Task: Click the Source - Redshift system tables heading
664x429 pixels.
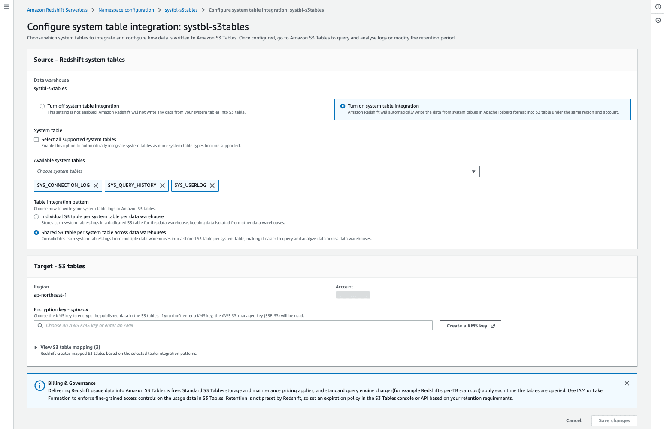Action: click(x=79, y=60)
